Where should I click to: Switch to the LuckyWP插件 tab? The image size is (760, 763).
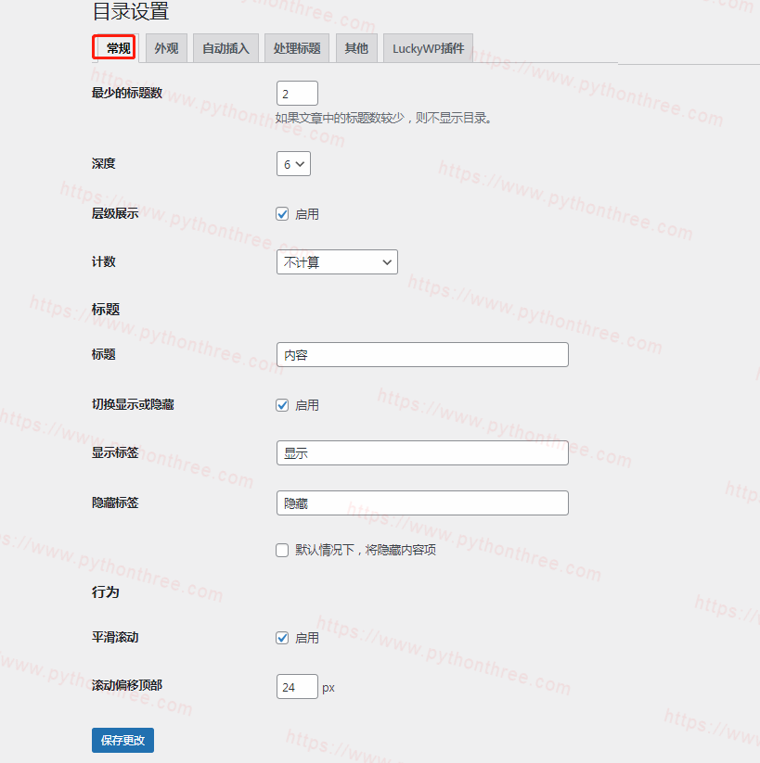coord(428,48)
